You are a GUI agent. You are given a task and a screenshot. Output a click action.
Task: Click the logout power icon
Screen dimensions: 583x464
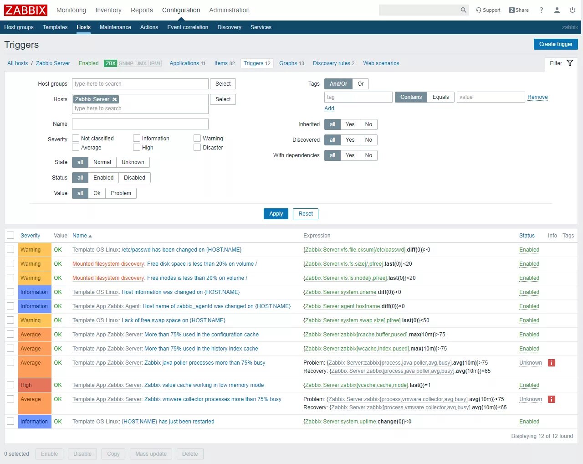(573, 10)
